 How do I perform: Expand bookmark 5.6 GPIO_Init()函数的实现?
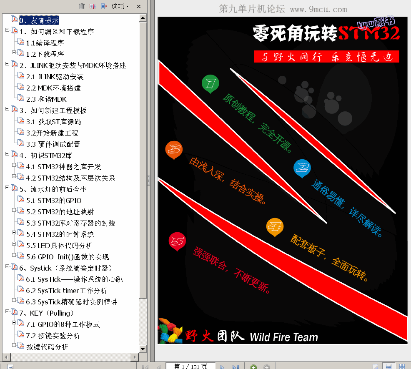click(x=14, y=255)
